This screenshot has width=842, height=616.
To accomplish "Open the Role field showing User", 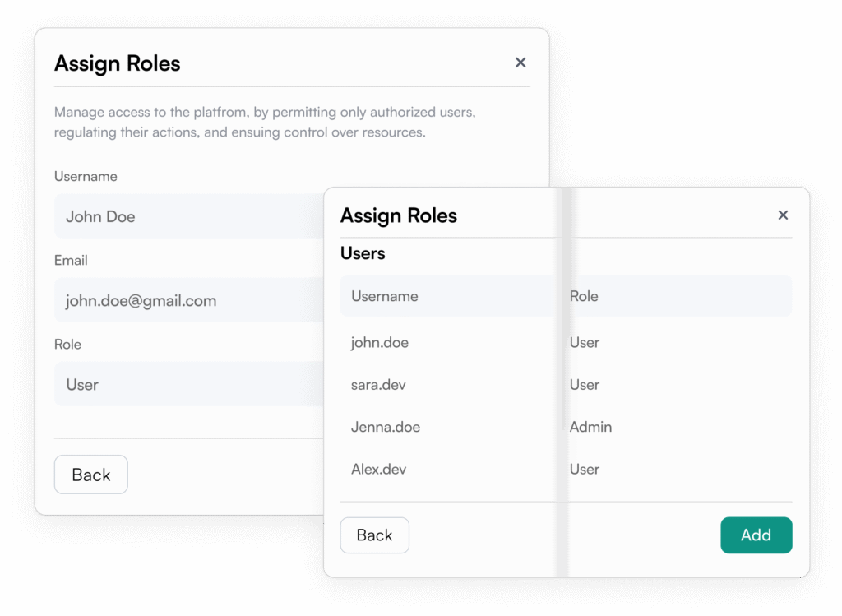I will [x=189, y=385].
